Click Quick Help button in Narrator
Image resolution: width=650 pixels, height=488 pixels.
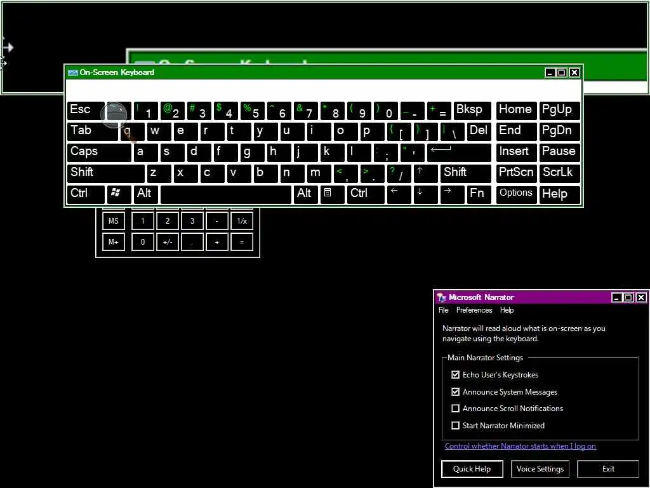(x=472, y=469)
